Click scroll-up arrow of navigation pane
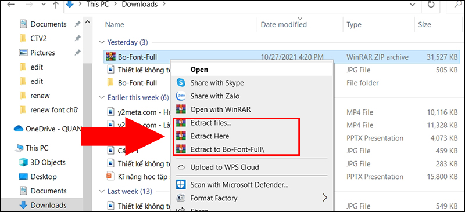 pyautogui.click(x=87, y=22)
